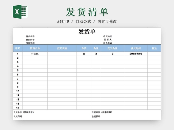Click serial number 8 cell

pos(18,83)
